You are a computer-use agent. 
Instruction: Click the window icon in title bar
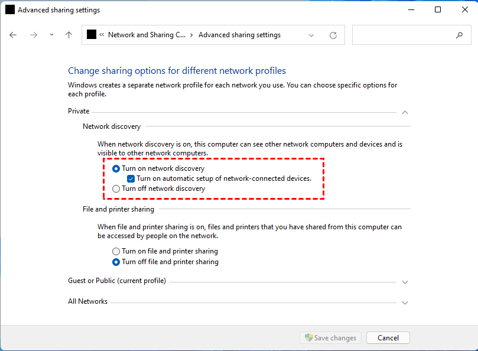pyautogui.click(x=10, y=10)
